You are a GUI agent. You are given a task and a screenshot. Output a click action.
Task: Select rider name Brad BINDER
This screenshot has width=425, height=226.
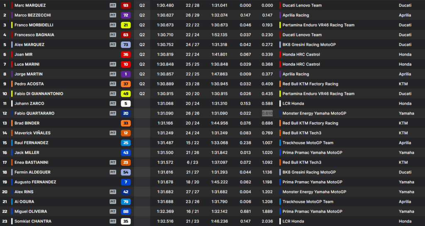tap(27, 123)
